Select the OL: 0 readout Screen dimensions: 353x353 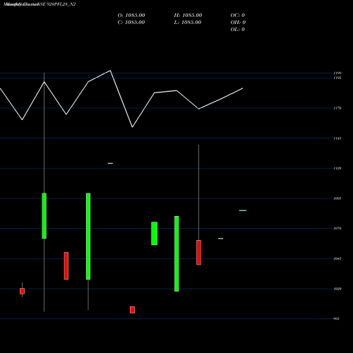(238, 30)
